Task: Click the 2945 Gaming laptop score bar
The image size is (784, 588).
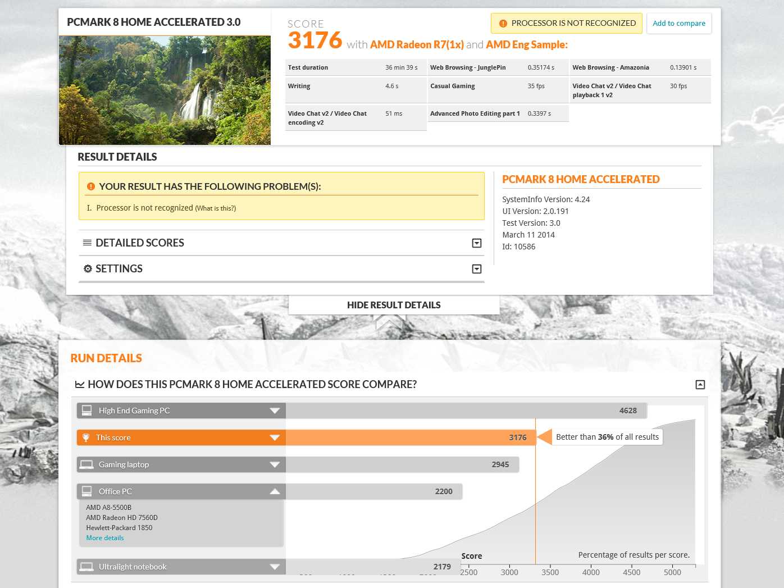Action: point(402,464)
